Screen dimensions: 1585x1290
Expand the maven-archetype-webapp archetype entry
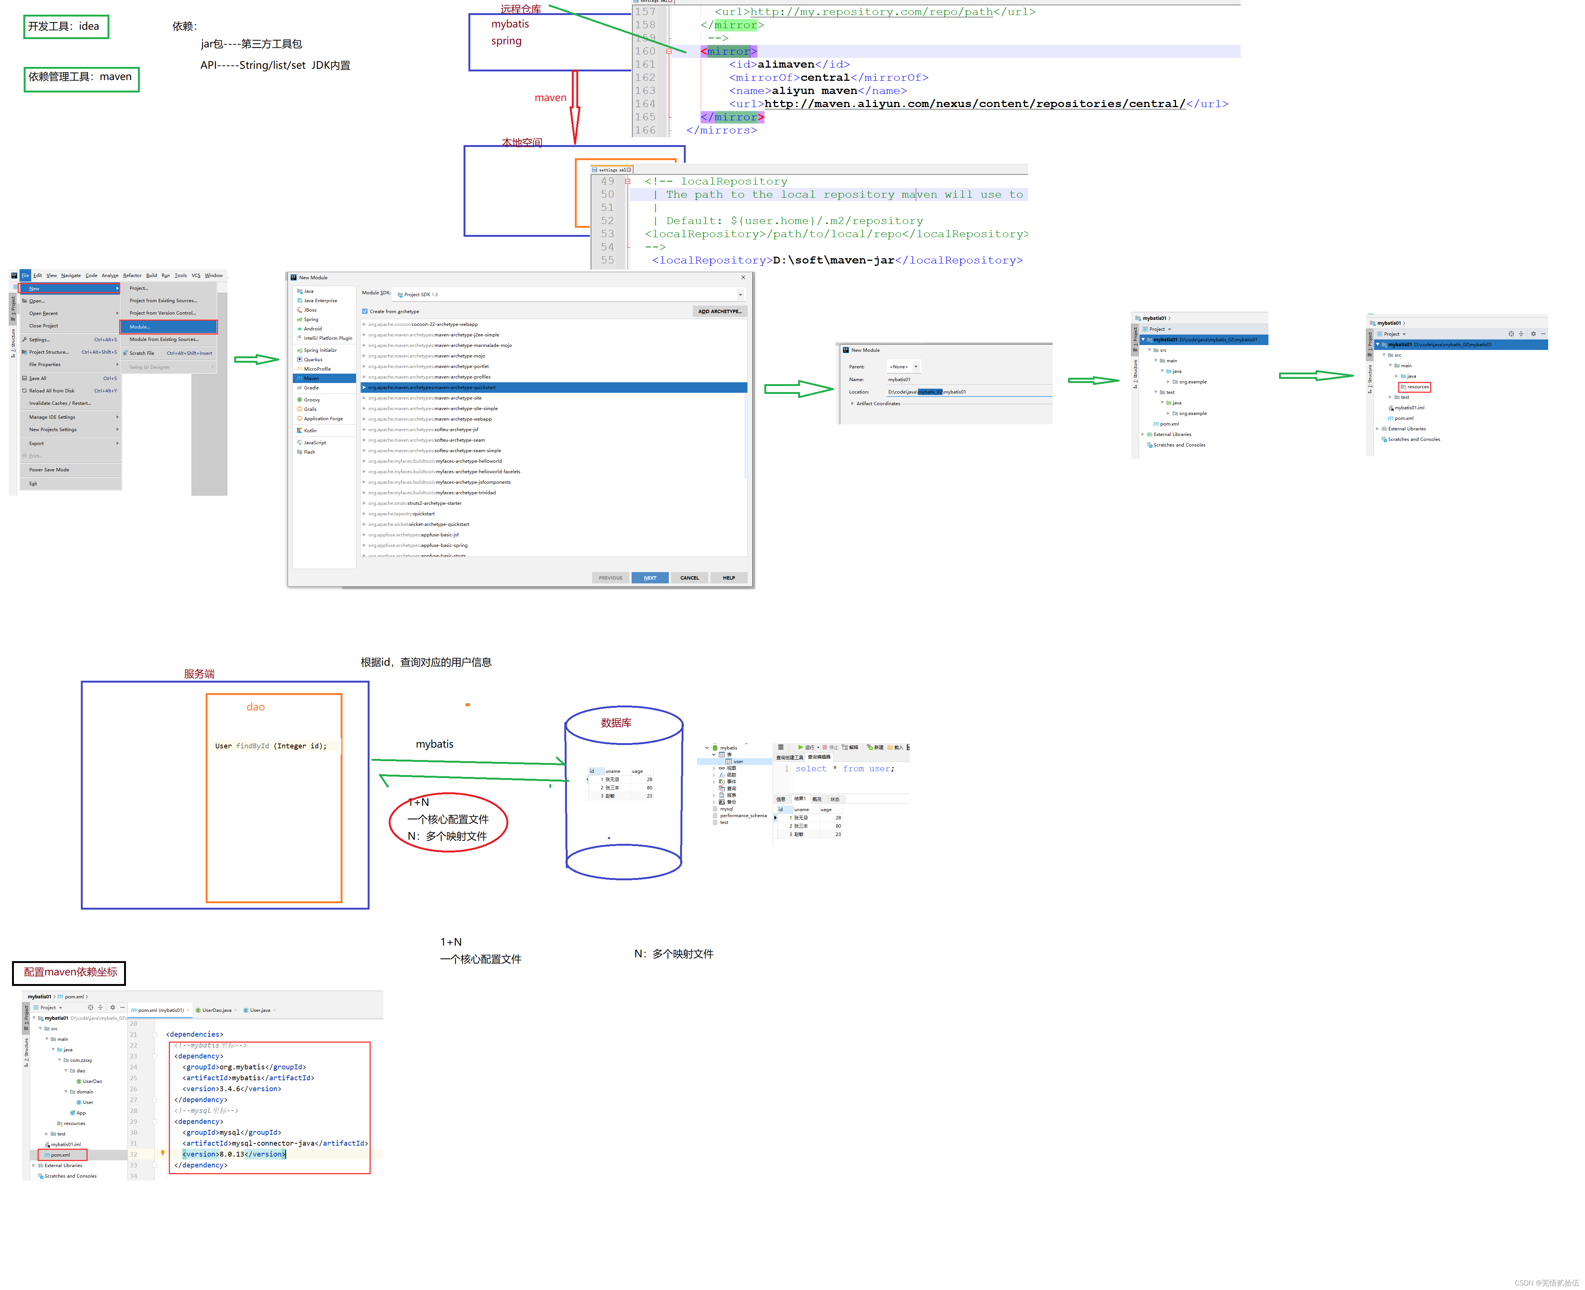click(364, 419)
